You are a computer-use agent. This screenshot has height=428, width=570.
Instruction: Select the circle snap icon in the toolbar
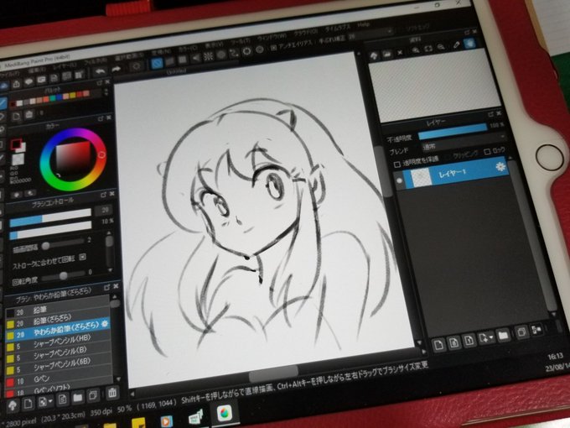click(221, 55)
